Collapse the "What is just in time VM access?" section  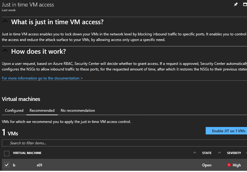(x=5, y=21)
